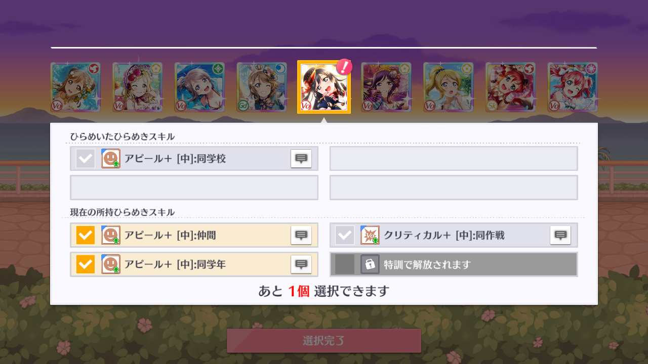
Task: Open the クリティカル+ [中]:同作戦 skill description bubble
Action: 560,235
